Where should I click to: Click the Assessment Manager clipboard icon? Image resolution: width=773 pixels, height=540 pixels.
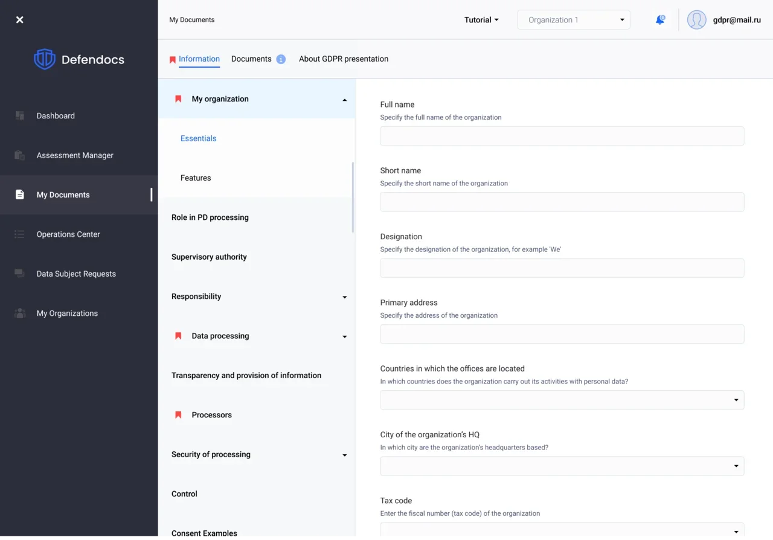[20, 155]
